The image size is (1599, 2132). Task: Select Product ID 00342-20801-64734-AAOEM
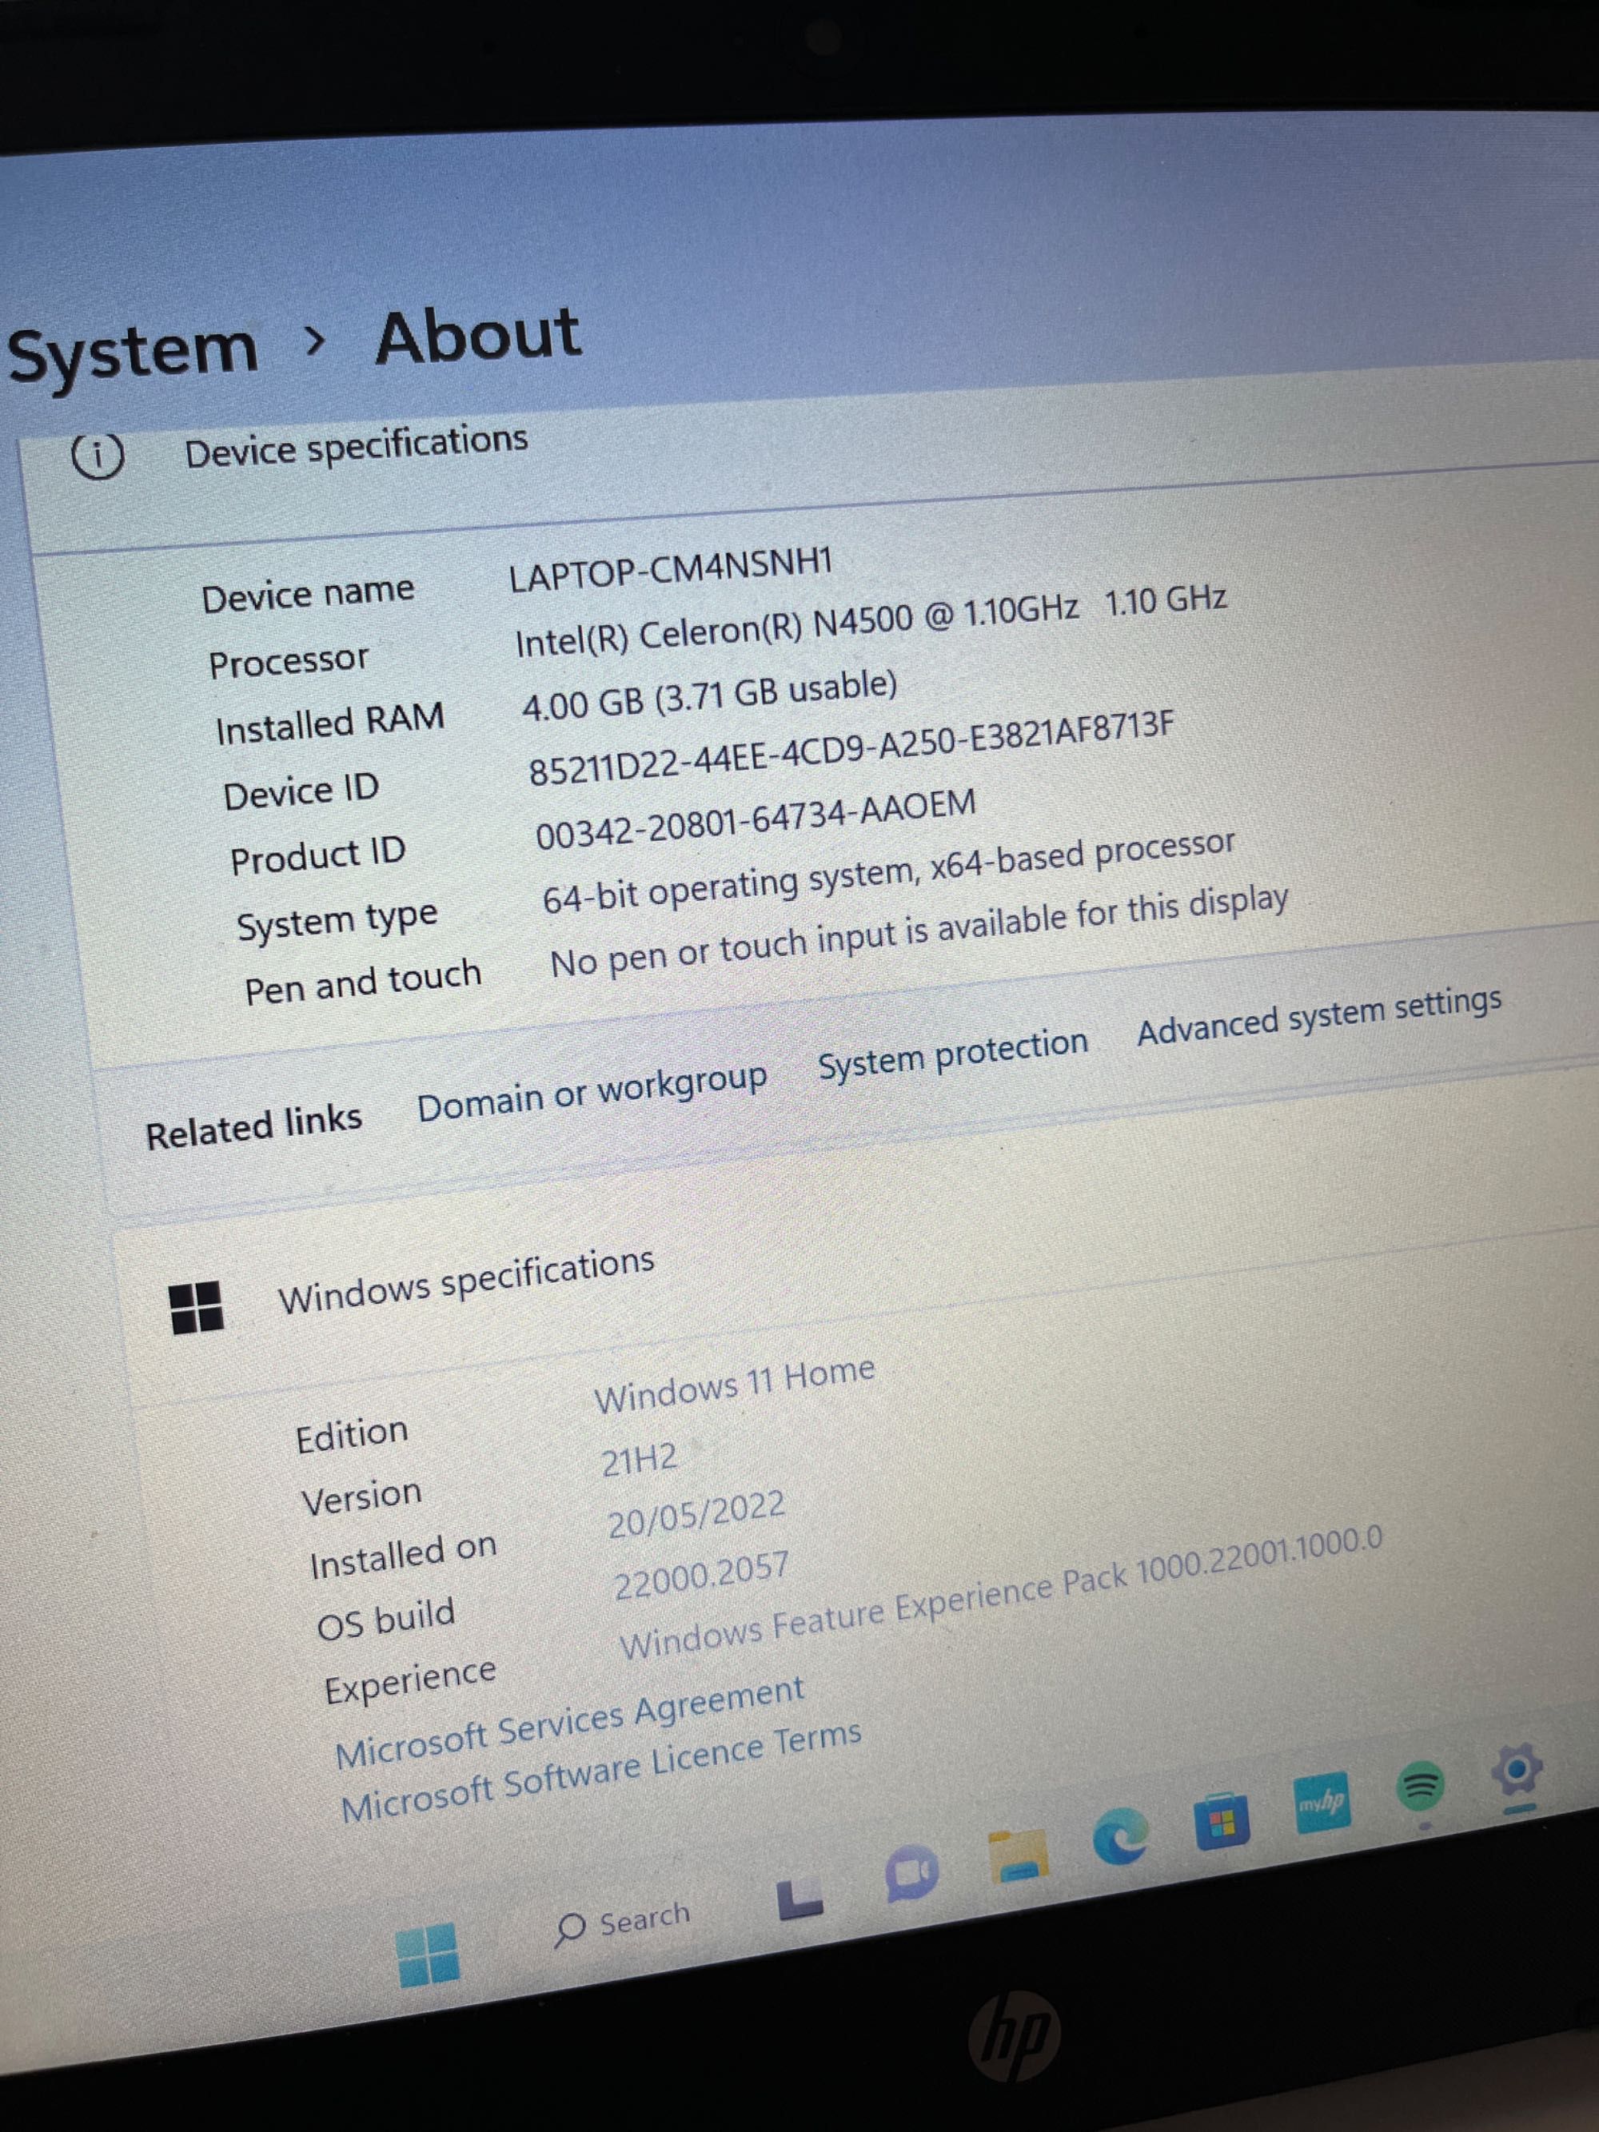coord(756,819)
